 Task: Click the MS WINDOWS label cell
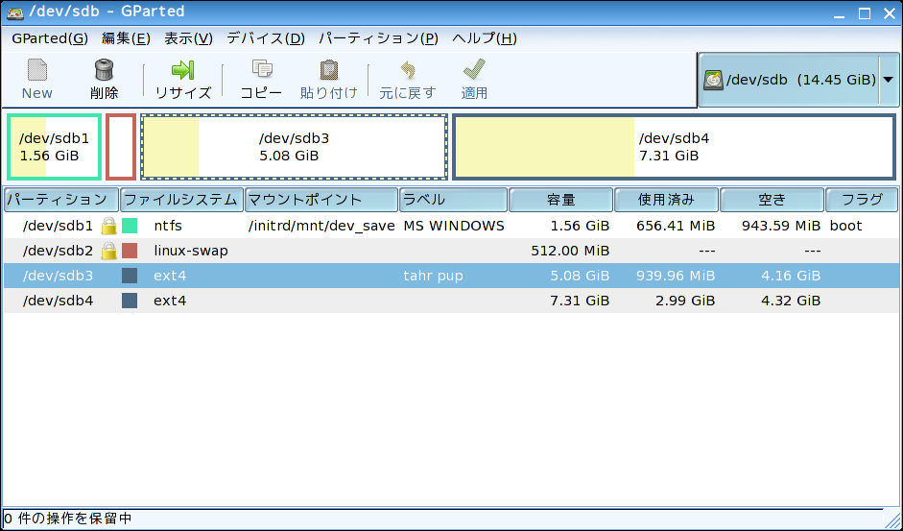(x=454, y=226)
